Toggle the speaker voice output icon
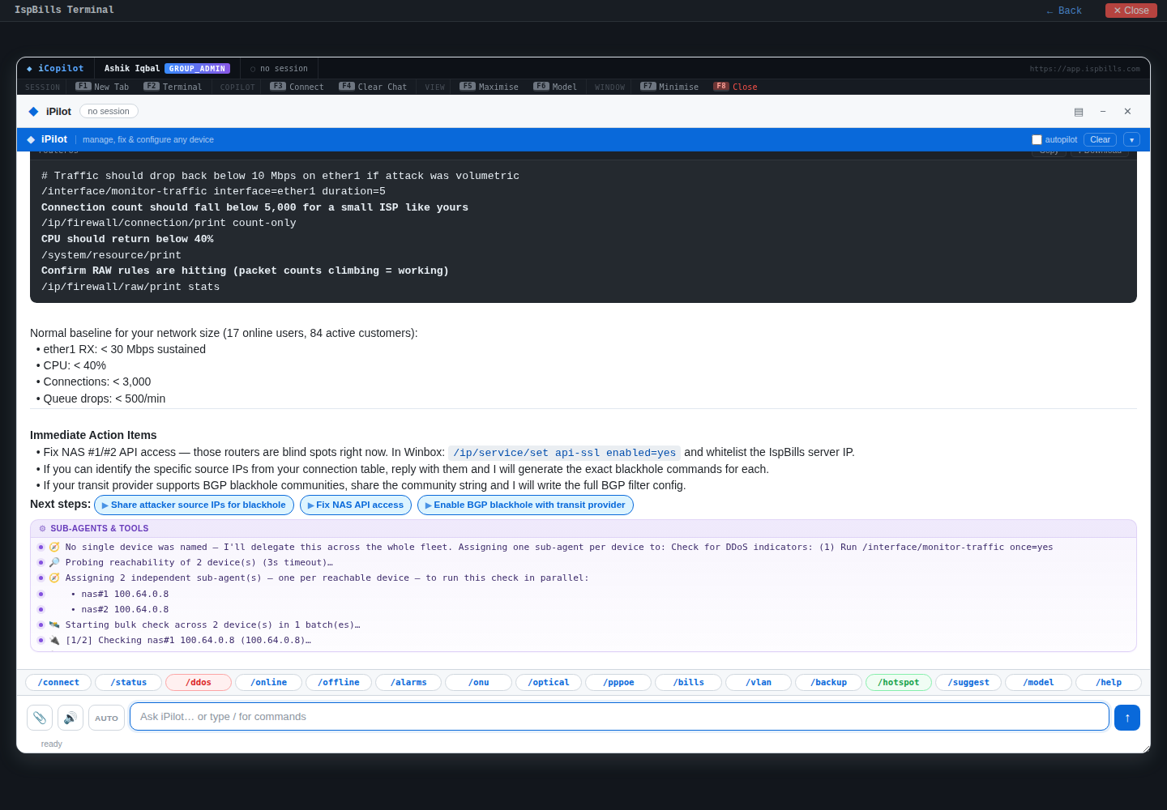 [x=71, y=718]
